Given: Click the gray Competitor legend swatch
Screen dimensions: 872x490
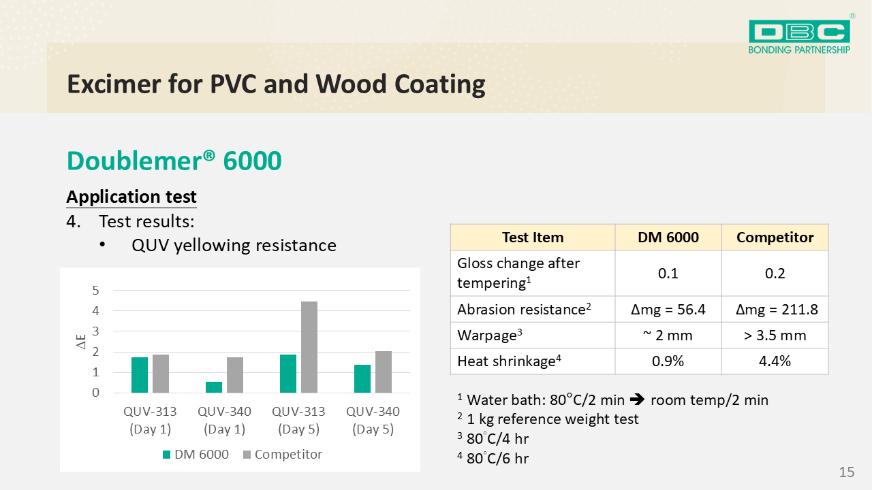Looking at the screenshot, I should (x=246, y=455).
